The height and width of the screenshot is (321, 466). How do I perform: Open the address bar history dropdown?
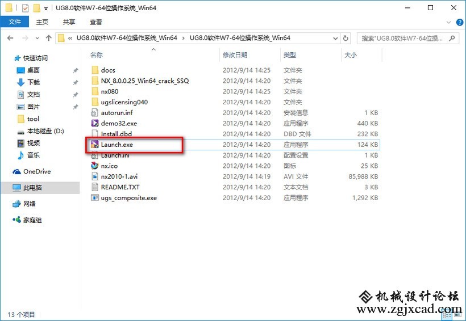coord(335,38)
